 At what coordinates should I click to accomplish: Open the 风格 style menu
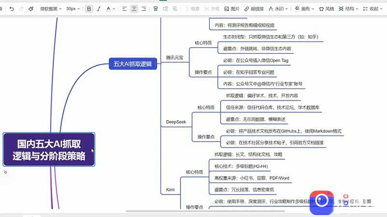click(x=327, y=9)
